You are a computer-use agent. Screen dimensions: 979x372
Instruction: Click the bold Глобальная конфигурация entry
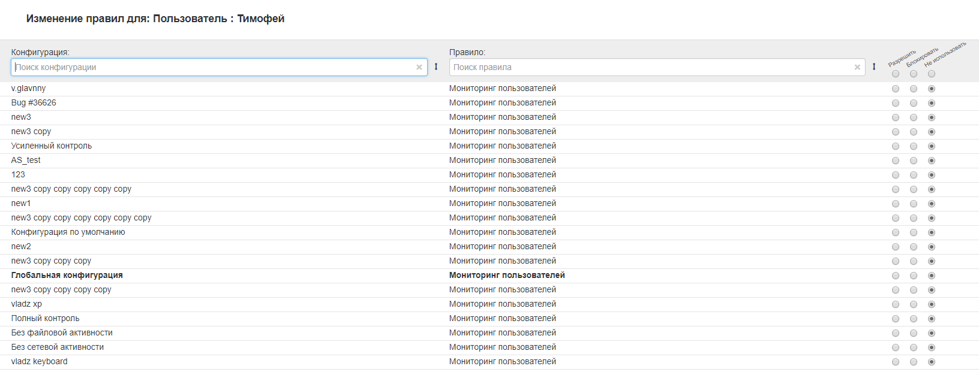tap(67, 275)
